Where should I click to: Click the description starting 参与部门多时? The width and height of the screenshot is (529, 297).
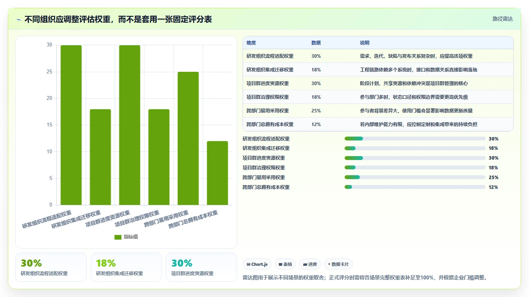pos(414,97)
